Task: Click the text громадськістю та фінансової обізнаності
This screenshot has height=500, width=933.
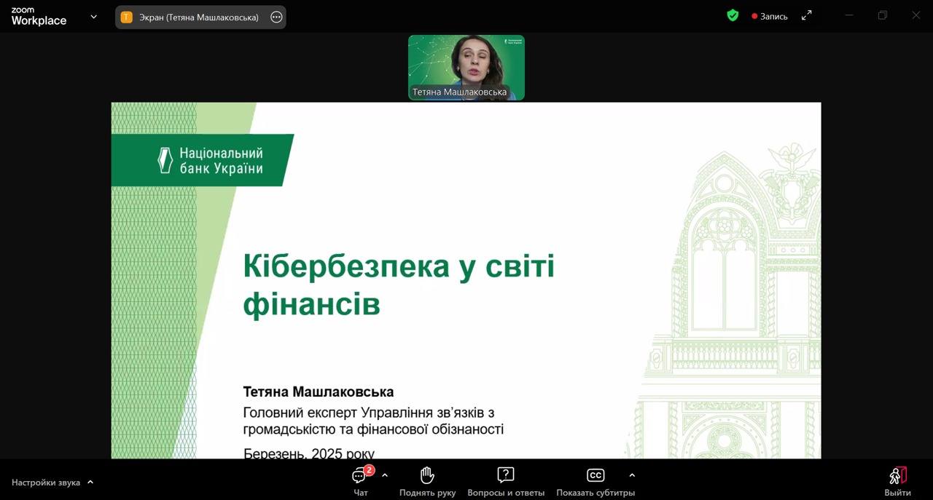Action: 373,429
